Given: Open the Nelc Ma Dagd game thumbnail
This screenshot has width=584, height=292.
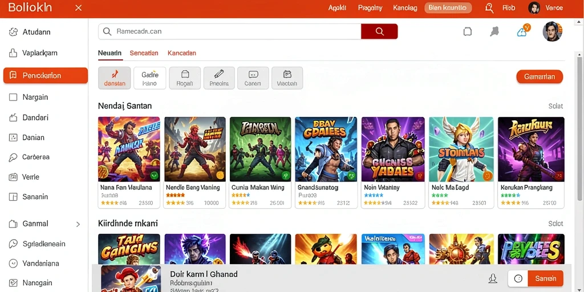Looking at the screenshot, I should point(461,149).
